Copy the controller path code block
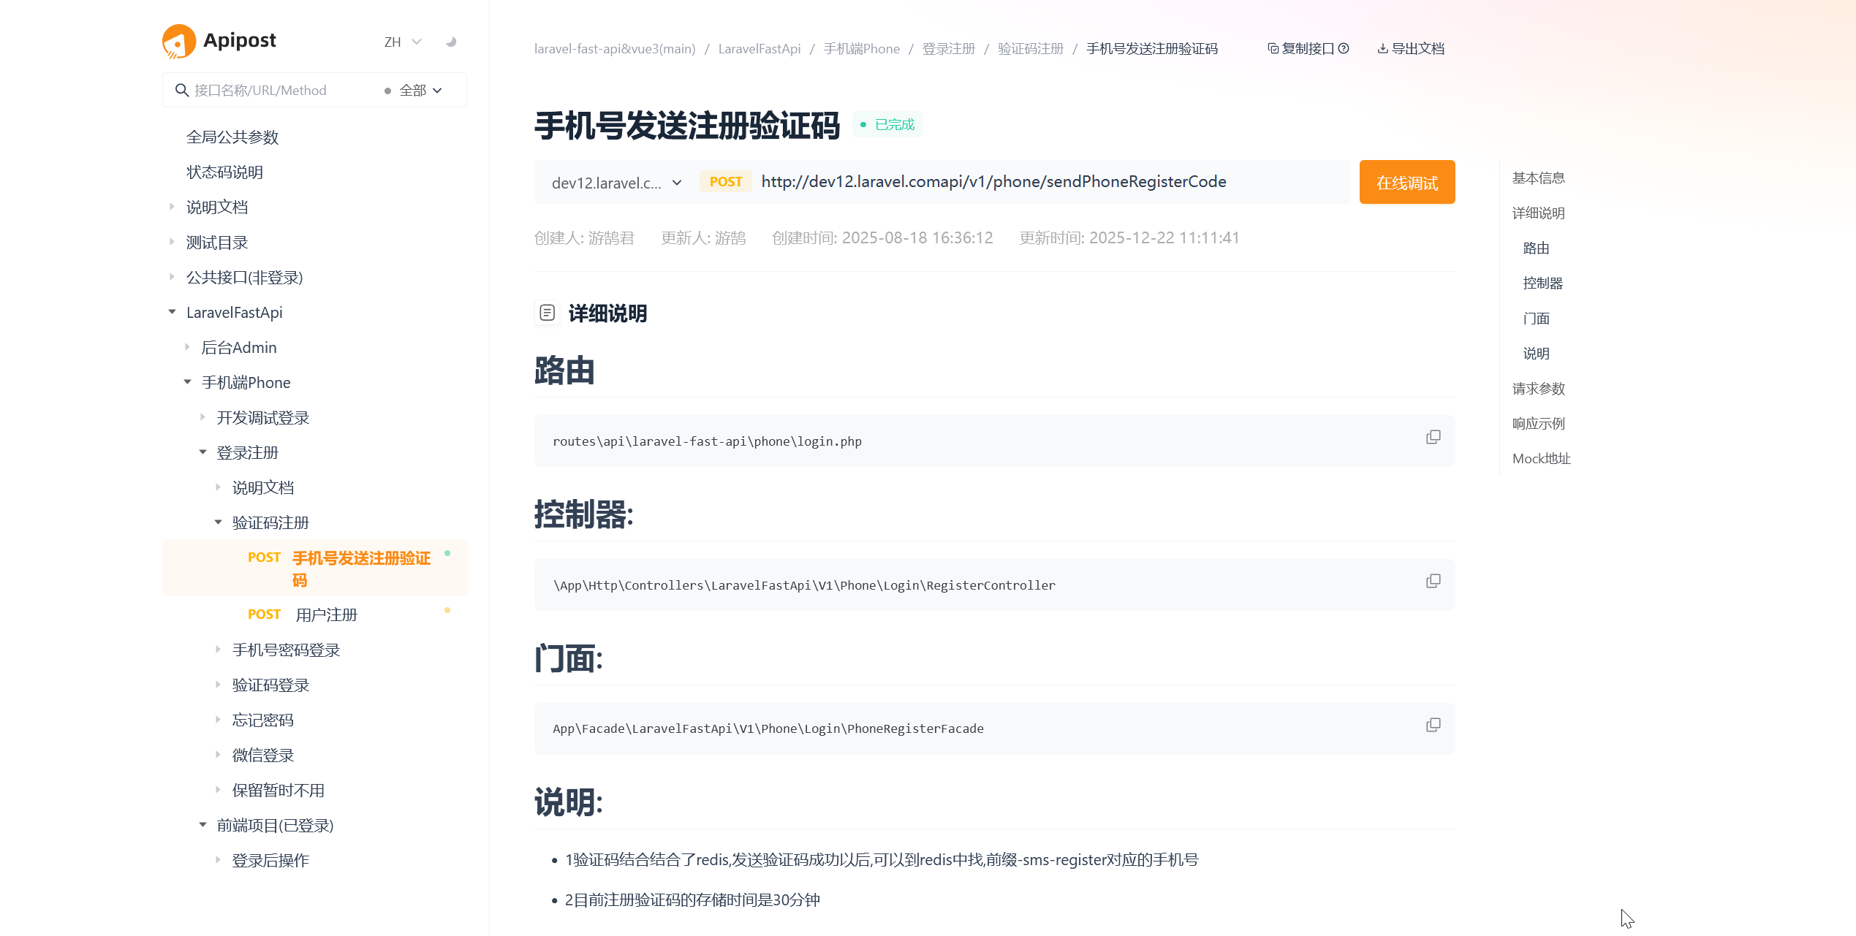 point(1433,581)
